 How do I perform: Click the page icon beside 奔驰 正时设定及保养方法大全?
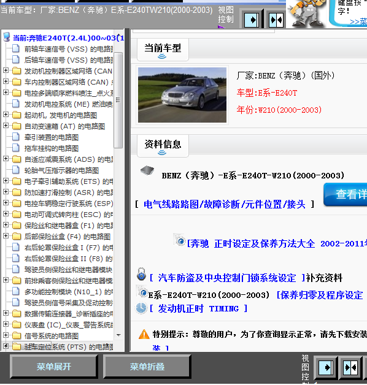[x=179, y=240]
